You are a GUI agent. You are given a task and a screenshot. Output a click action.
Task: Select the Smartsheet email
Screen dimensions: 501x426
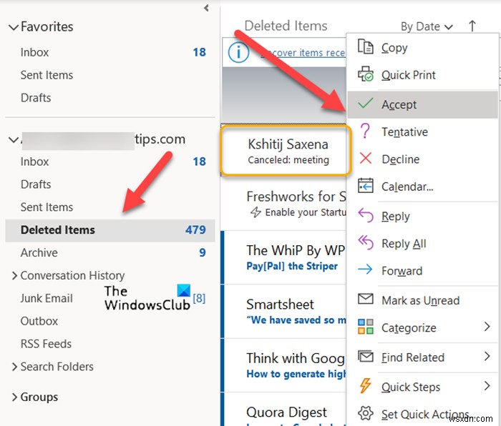pos(283,312)
